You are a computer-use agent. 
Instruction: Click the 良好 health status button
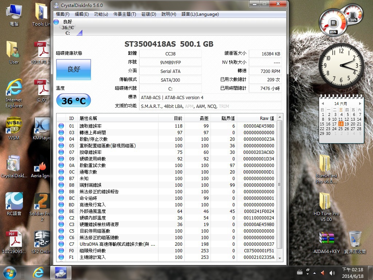tap(74, 69)
